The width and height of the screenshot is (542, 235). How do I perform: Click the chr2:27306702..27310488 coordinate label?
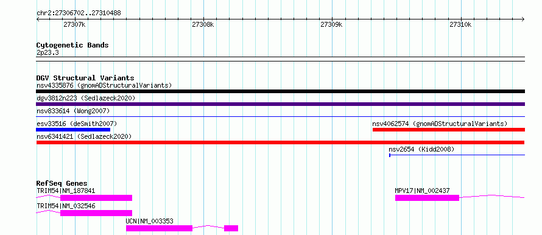79,13
